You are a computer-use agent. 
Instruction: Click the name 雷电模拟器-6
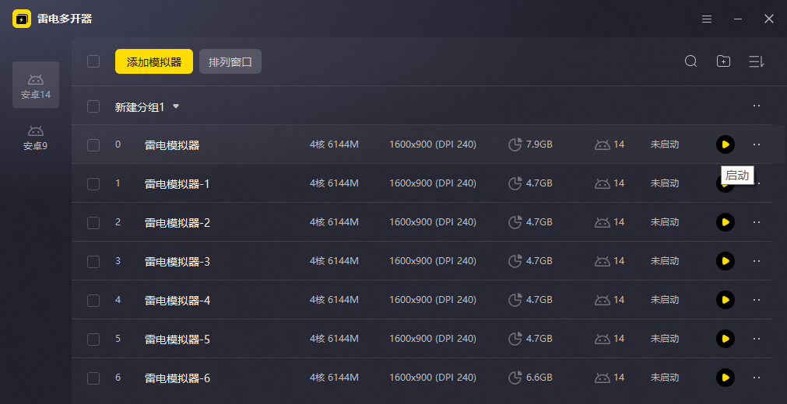point(177,378)
